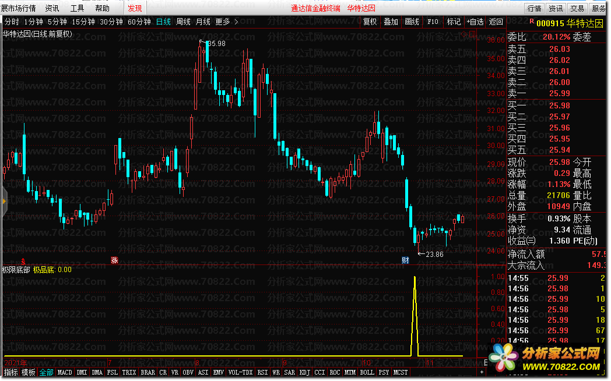
Task: Click the 极品底: 0.00 indicator value
Action: click(52, 270)
